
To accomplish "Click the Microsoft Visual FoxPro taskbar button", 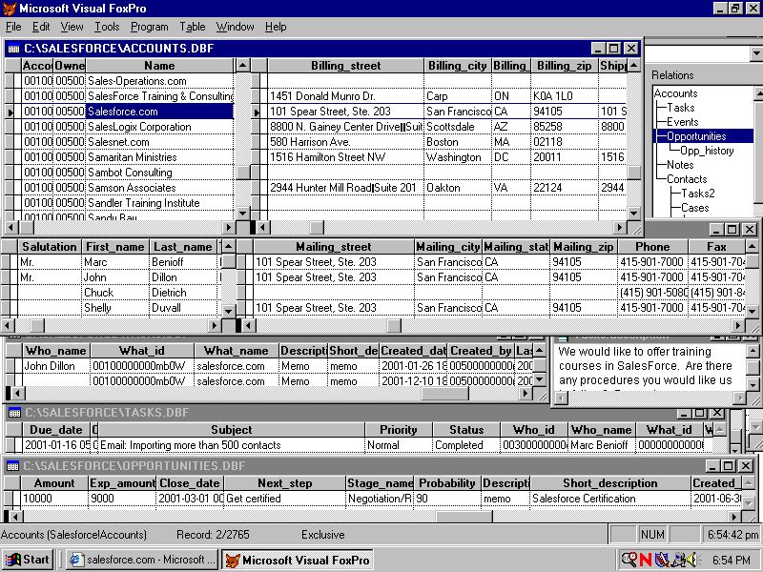I will 298,560.
